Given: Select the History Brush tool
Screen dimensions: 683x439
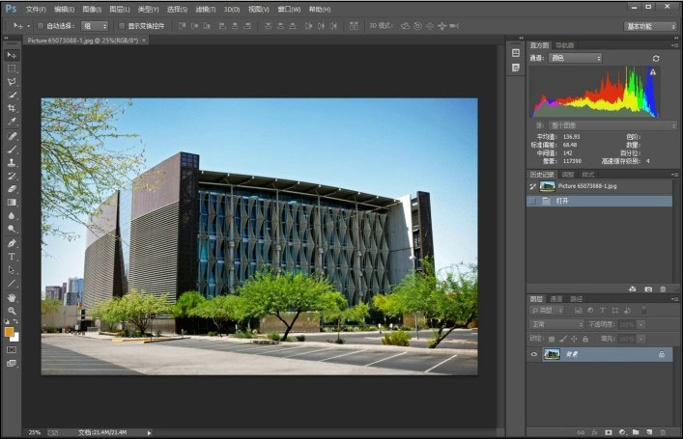Looking at the screenshot, I should tap(12, 176).
